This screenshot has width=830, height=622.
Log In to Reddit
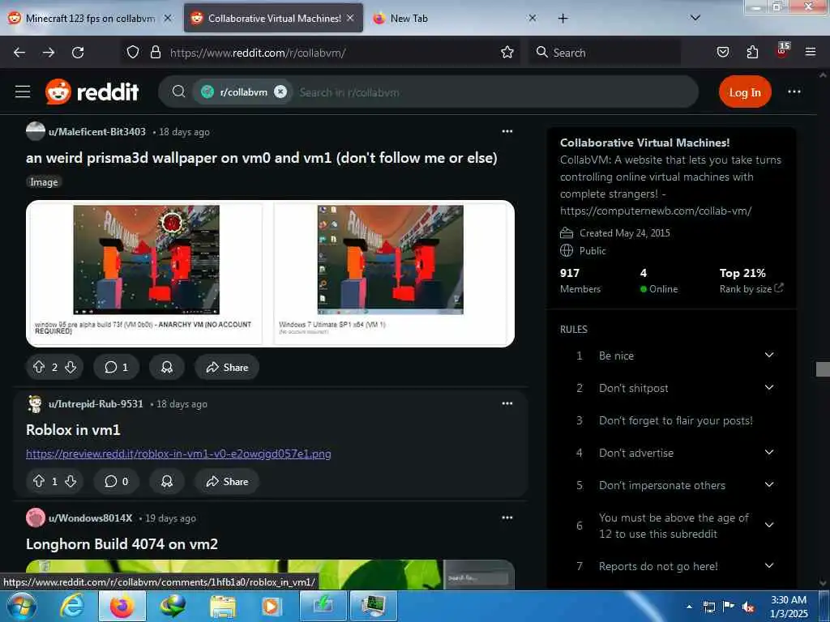pos(745,92)
